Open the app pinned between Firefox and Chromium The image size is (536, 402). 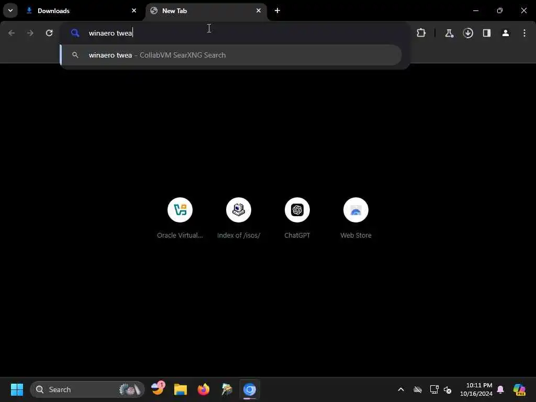point(227,389)
